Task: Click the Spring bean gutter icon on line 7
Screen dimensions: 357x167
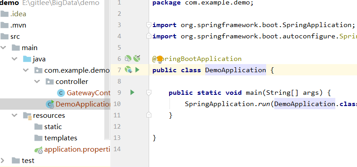Action: tap(128, 70)
